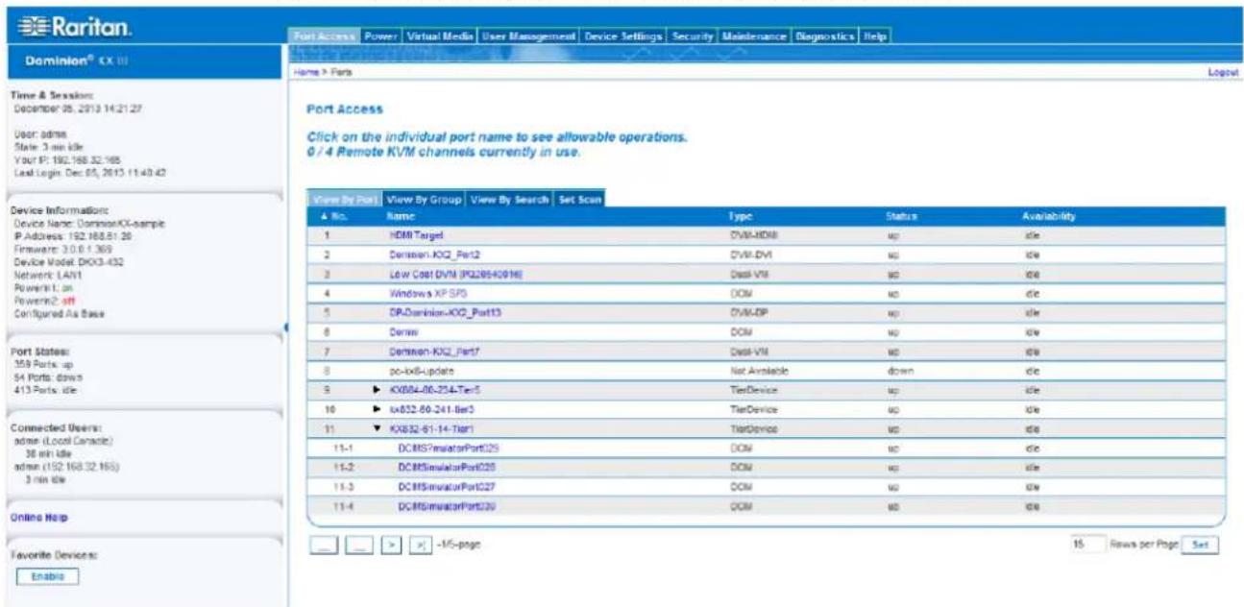Open the port in row 11-1
Screen dimensions: 1244x607
pyautogui.click(x=449, y=447)
